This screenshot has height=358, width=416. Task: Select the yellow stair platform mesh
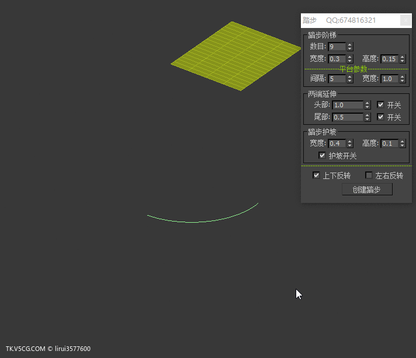237,55
